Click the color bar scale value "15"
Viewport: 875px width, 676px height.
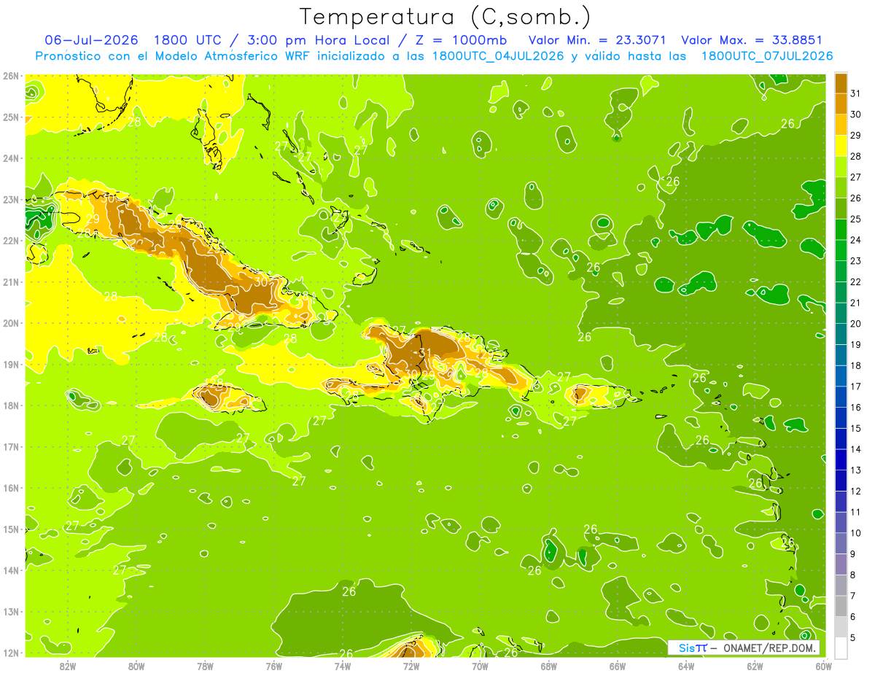click(856, 428)
